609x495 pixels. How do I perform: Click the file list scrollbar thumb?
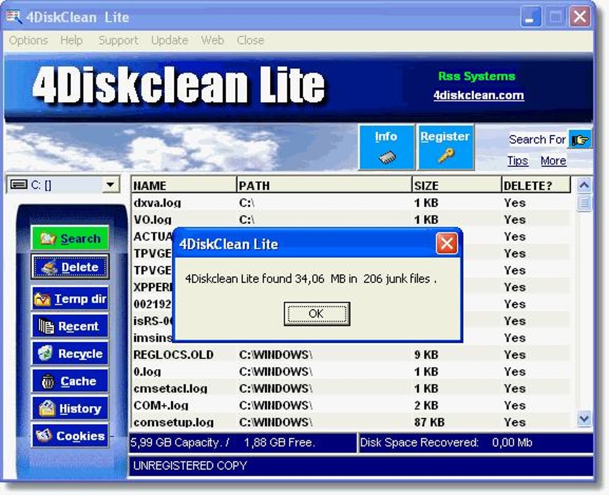pyautogui.click(x=584, y=202)
